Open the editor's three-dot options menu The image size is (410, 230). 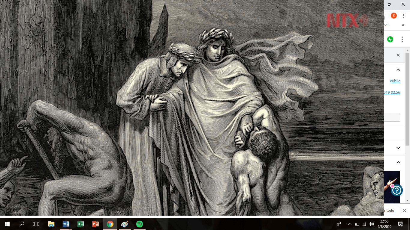pos(402,39)
